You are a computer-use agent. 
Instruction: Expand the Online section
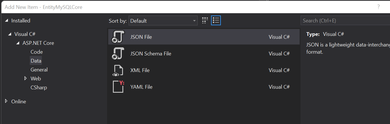click(x=6, y=101)
